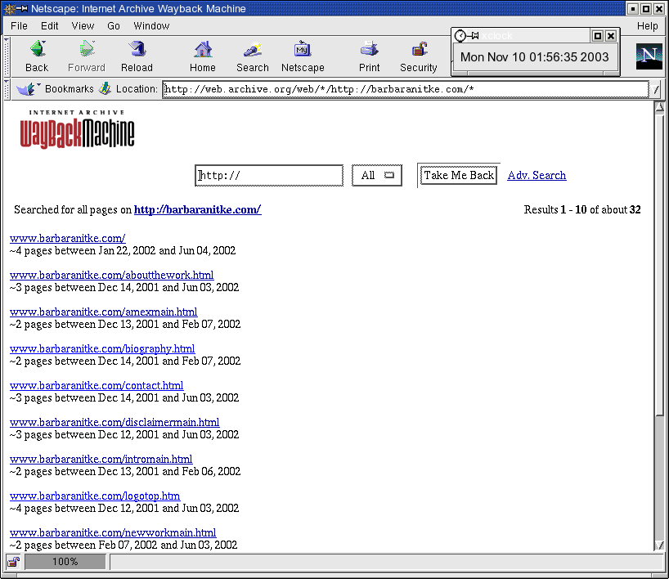
Task: Click the scrollbar up arrow
Action: tap(660, 107)
